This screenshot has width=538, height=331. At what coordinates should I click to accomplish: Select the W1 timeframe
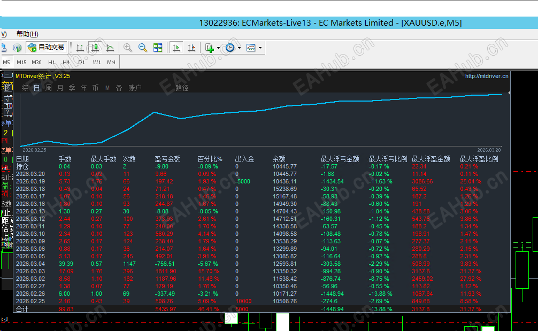(97, 62)
